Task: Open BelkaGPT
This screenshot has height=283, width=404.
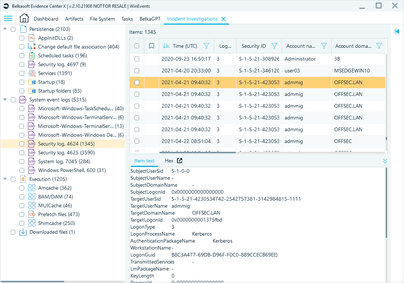Action: 149,18
